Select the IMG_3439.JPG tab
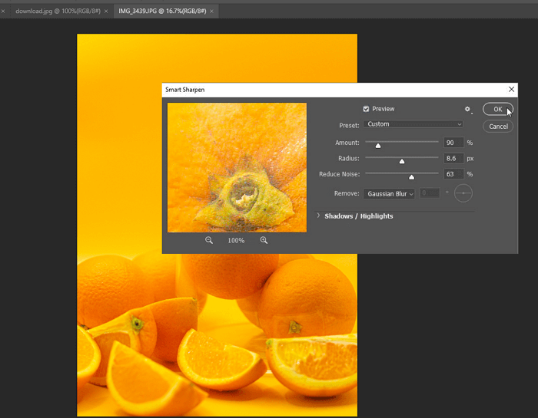 pyautogui.click(x=161, y=12)
